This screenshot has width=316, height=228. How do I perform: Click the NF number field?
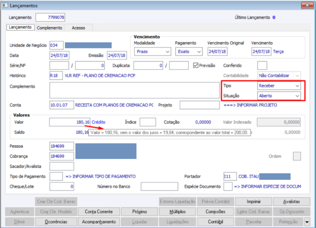pyautogui.click(x=90, y=65)
